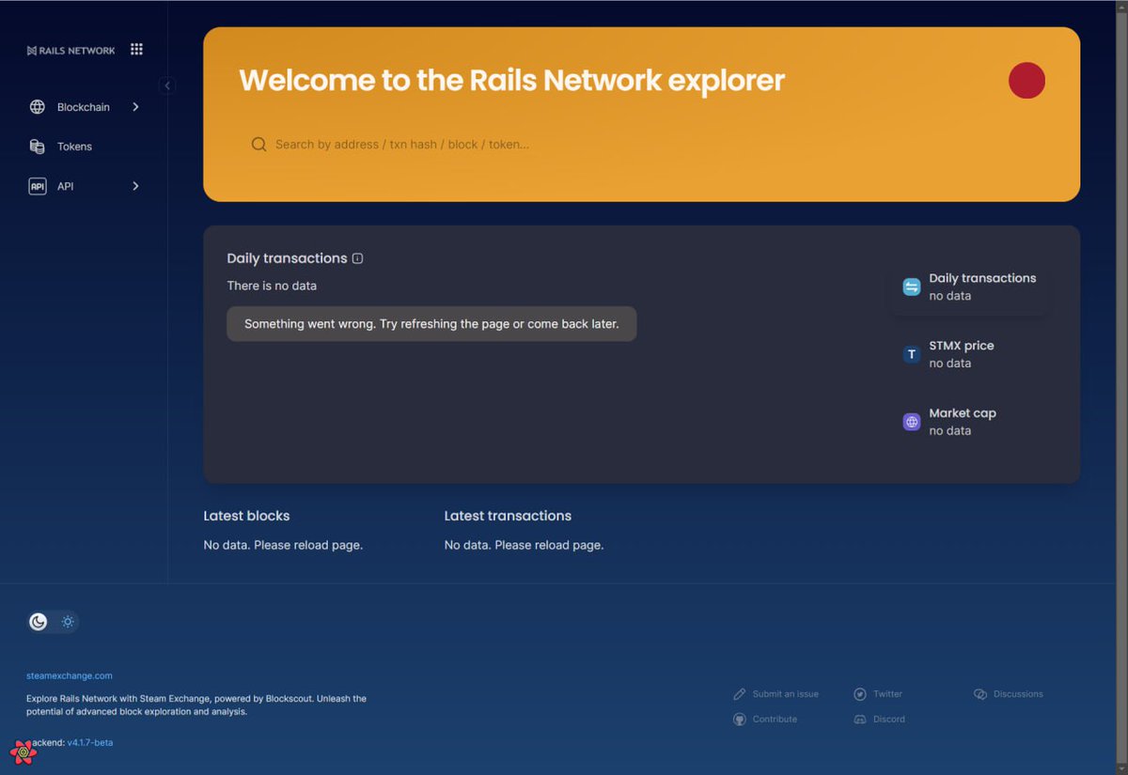Image resolution: width=1128 pixels, height=775 pixels.
Task: Collapse the sidebar with the left arrow
Action: (x=167, y=85)
